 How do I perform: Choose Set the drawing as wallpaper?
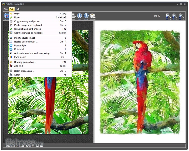click(29, 33)
